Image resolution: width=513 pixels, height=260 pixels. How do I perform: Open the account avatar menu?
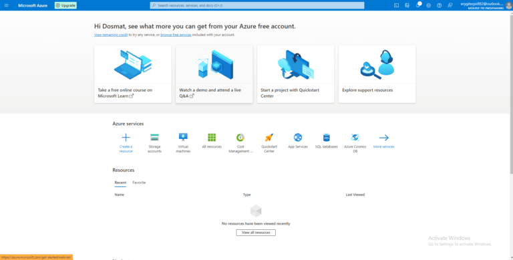508,5
